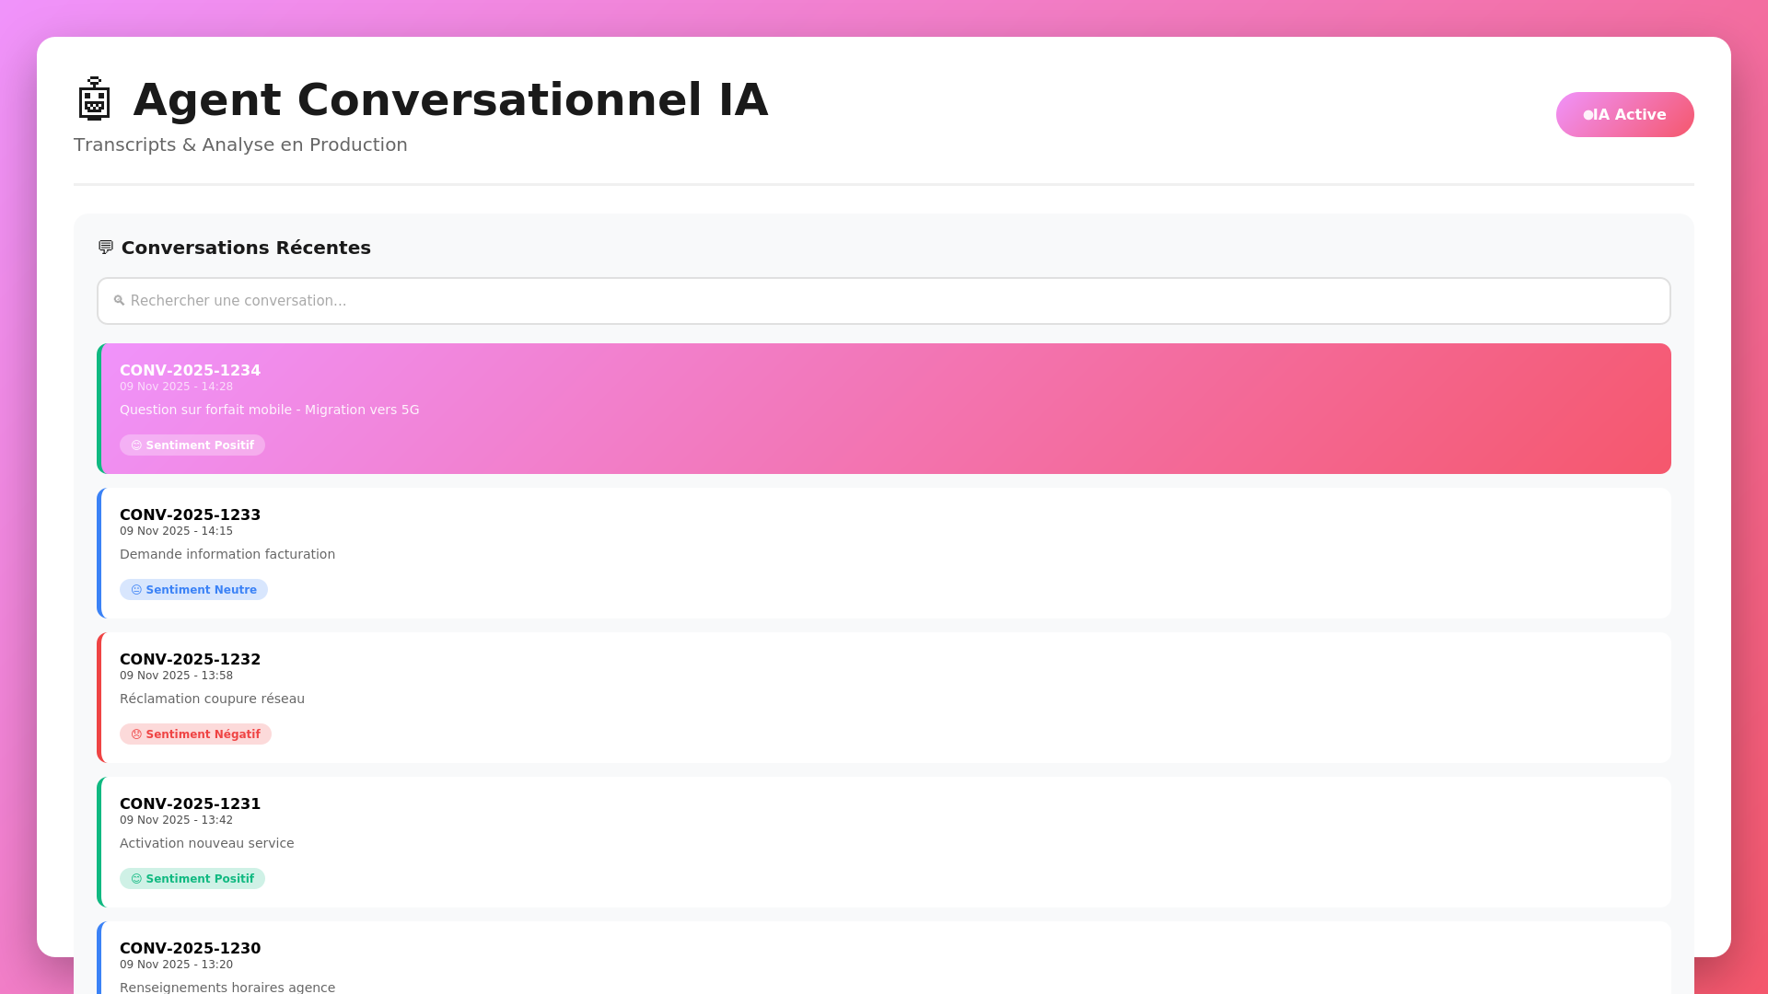Click the Agent Conversationnel IA heading
The width and height of the screenshot is (1768, 994).
pos(450,99)
